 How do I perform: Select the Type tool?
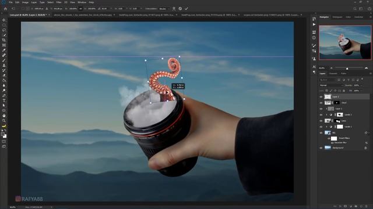point(4,100)
